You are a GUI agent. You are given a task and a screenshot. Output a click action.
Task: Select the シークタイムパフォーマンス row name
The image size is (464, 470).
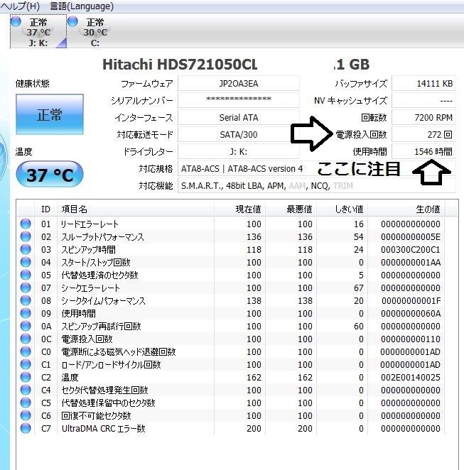point(103,300)
